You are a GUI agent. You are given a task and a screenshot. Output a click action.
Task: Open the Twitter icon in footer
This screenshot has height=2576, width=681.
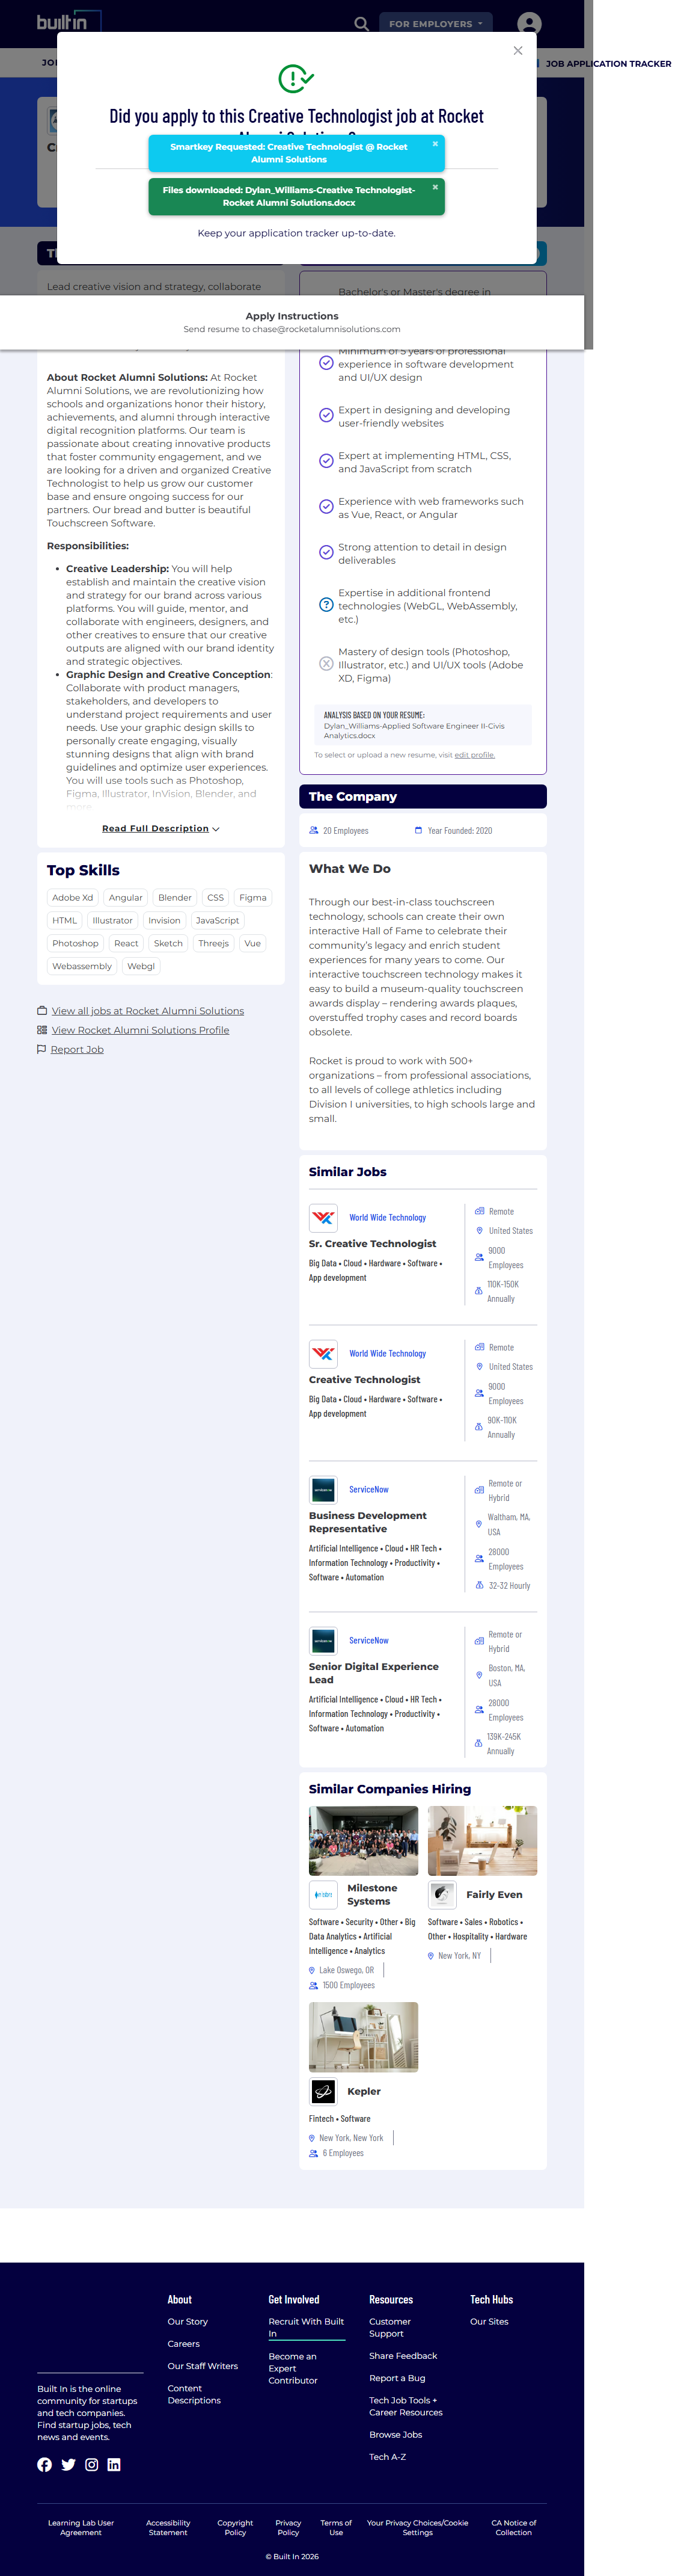point(68,2464)
